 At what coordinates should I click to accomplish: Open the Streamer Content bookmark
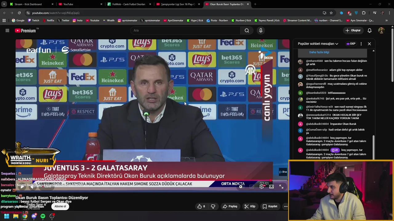coord(297,21)
